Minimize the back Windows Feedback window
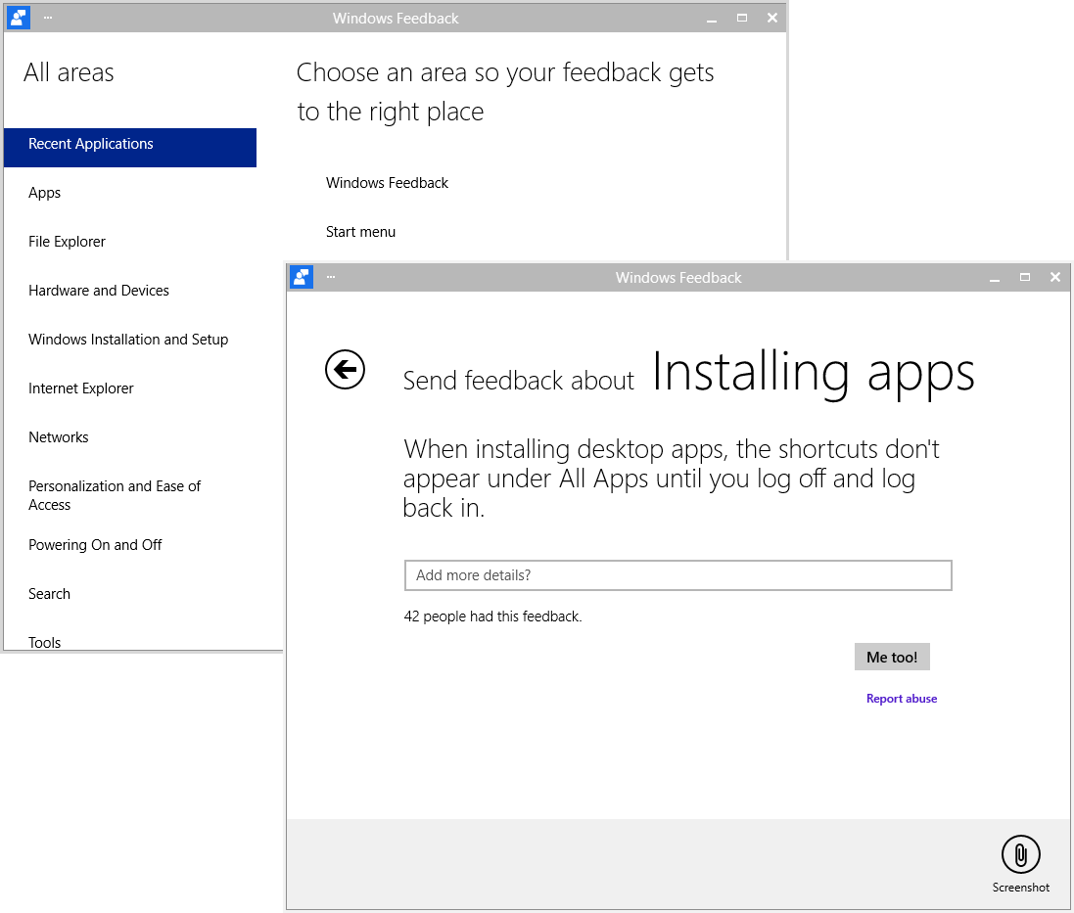The image size is (1074, 913). pos(712,19)
